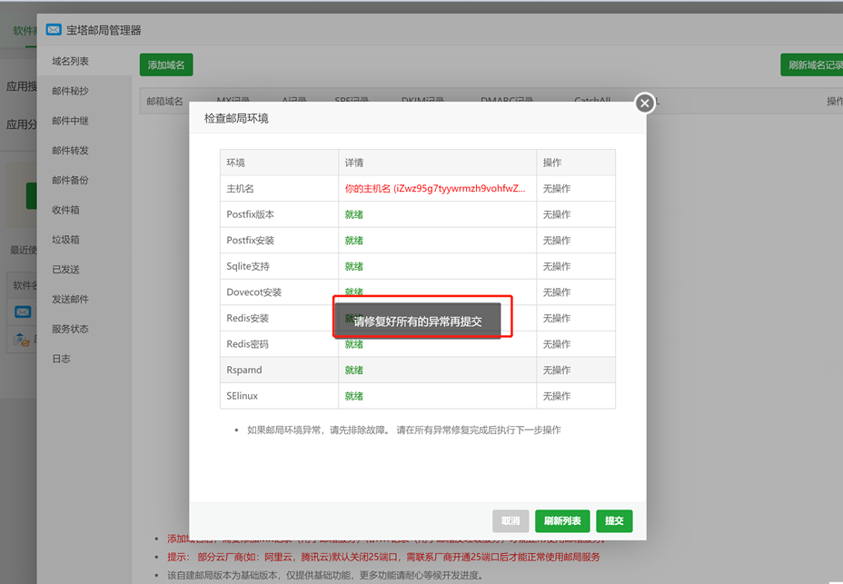Click the 添加域名 button
This screenshot has width=843, height=584.
[x=166, y=65]
